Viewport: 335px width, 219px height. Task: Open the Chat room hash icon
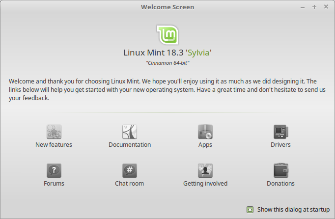click(x=130, y=170)
